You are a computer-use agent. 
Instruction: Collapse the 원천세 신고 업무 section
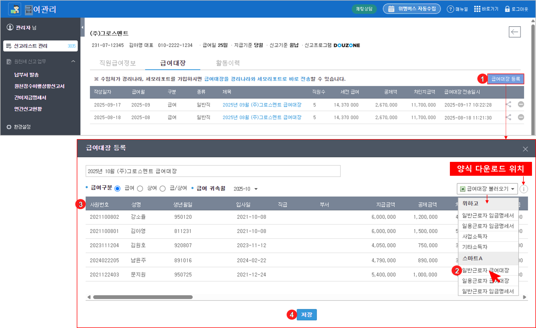(x=73, y=62)
